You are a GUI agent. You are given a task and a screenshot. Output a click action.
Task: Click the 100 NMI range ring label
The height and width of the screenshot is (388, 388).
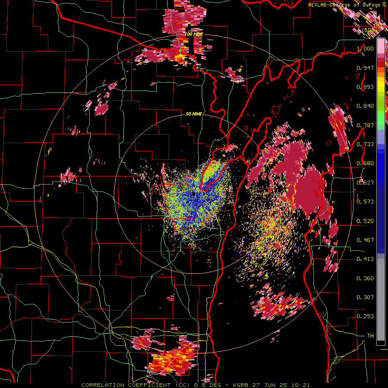194,34
